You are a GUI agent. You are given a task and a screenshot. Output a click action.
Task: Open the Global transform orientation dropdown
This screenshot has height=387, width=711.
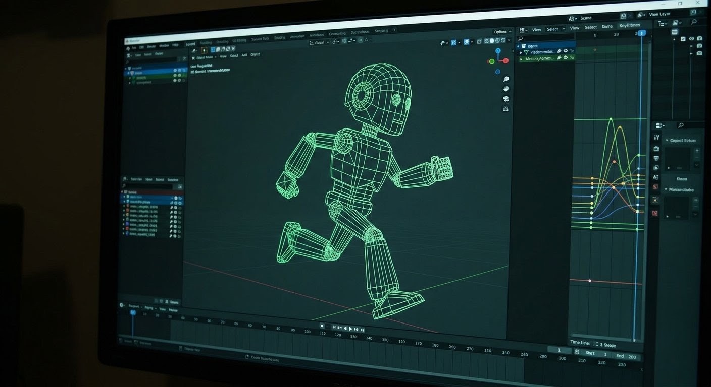tap(319, 43)
